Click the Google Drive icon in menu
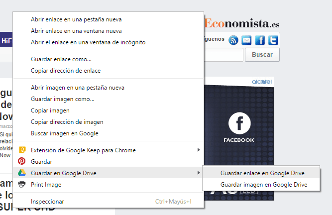 pyautogui.click(x=22, y=173)
